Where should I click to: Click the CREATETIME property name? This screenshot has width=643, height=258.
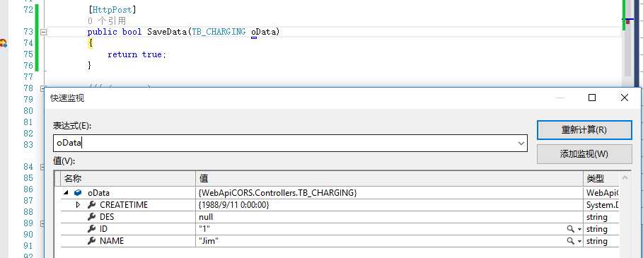coord(124,205)
